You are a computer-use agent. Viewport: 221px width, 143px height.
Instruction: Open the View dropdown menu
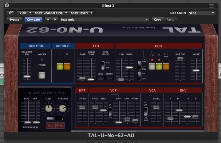[x=25, y=13]
